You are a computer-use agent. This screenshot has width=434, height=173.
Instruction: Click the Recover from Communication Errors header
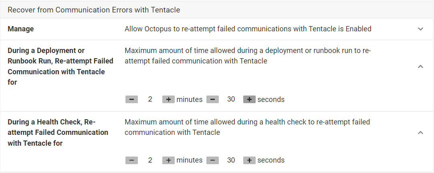[94, 10]
